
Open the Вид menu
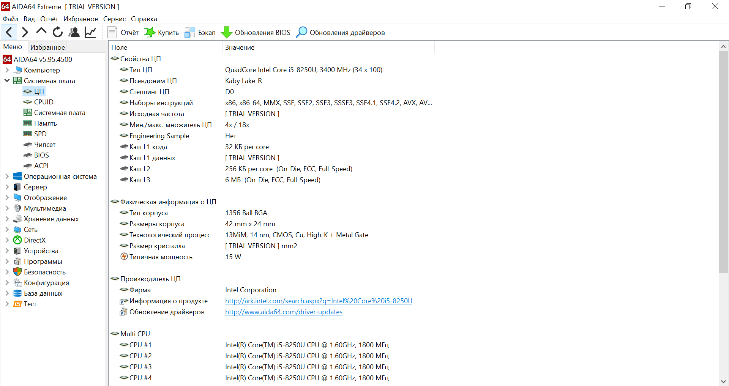coord(29,19)
